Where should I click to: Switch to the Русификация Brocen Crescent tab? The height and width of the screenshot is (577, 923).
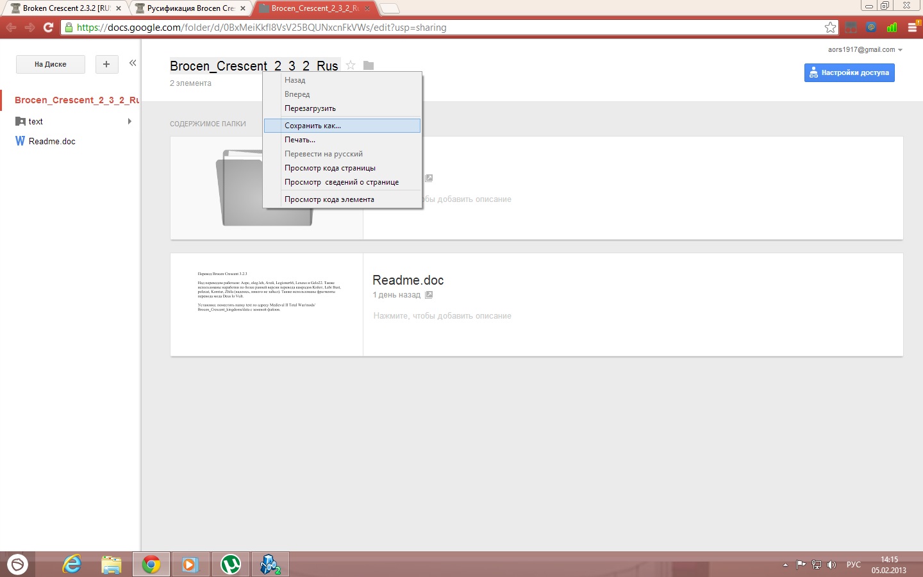click(x=190, y=8)
